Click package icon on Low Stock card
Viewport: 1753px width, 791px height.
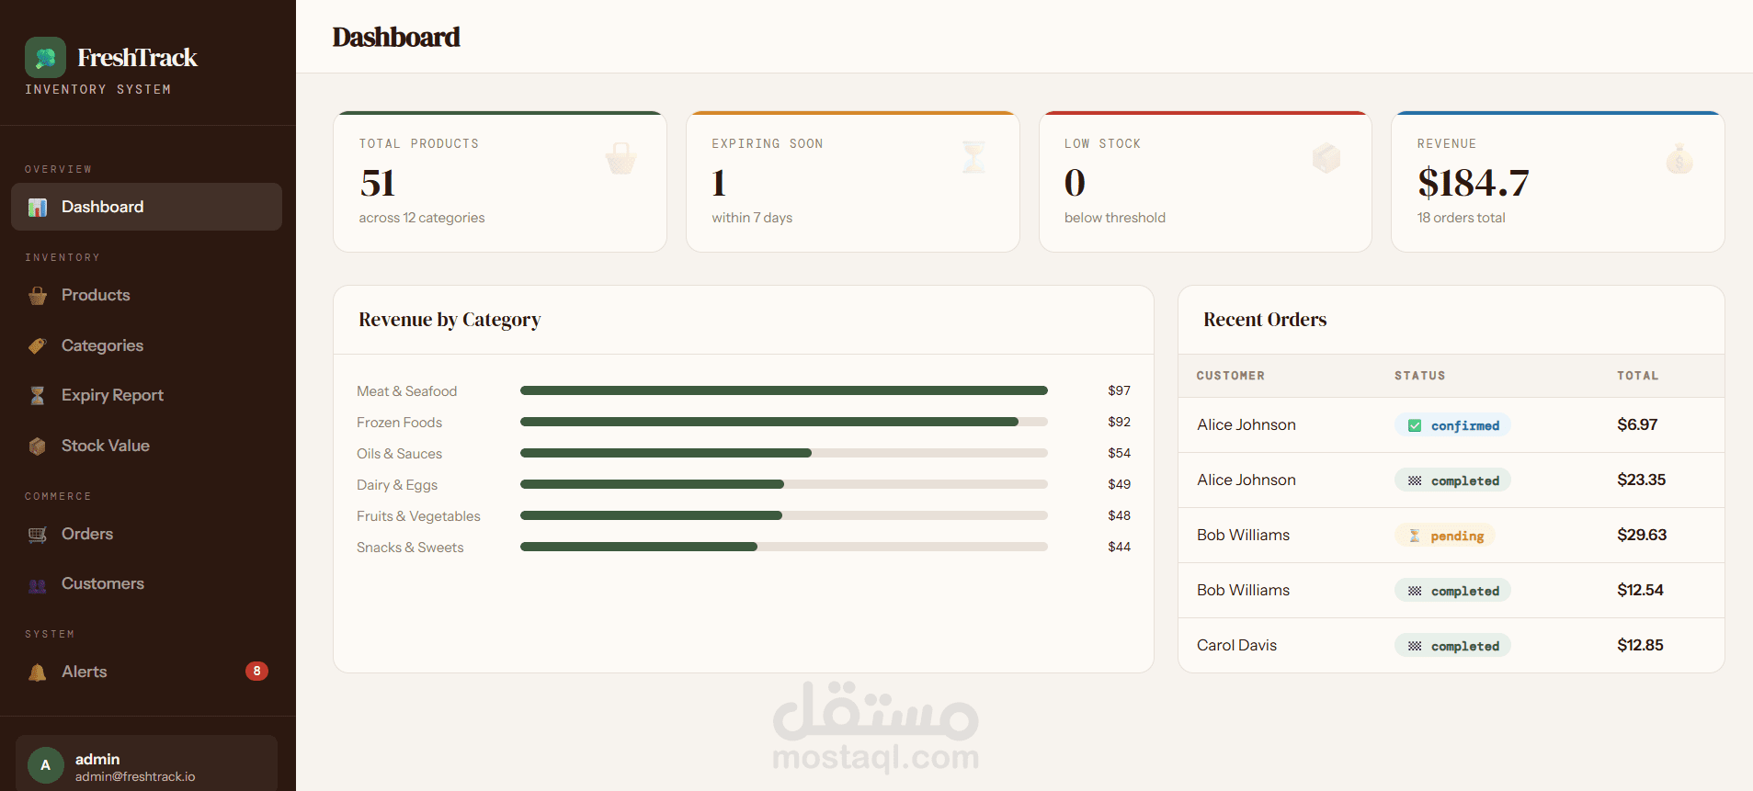pos(1326,158)
